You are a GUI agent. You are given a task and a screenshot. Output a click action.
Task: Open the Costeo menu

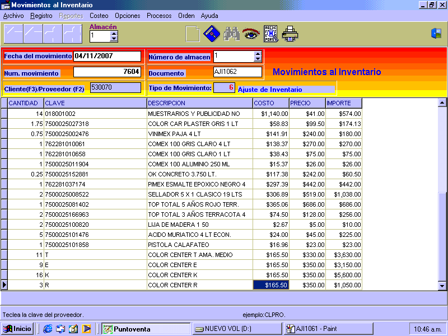[x=99, y=16]
